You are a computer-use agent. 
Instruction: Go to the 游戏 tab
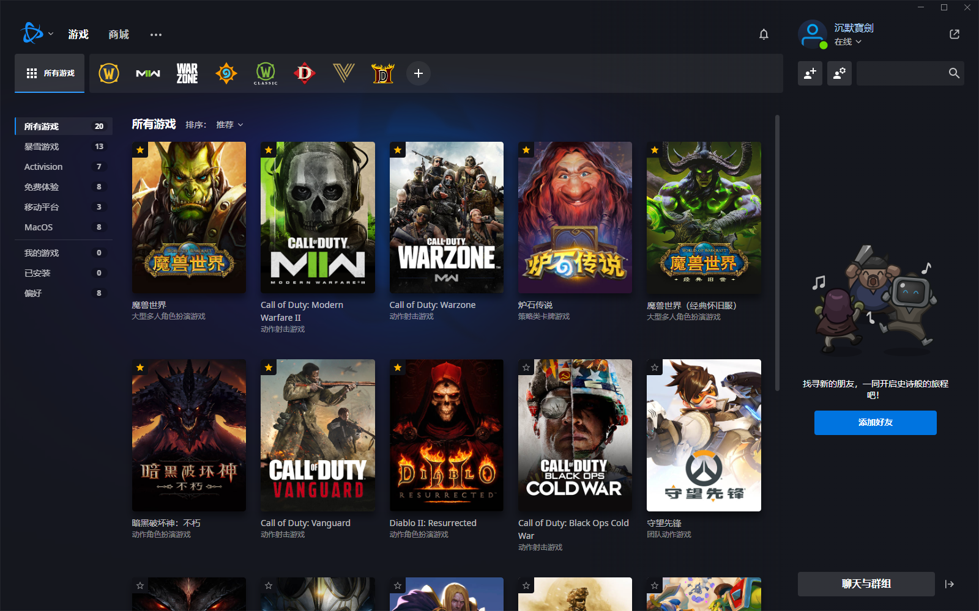click(78, 34)
